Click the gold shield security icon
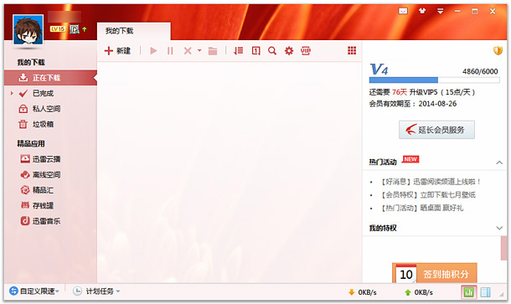 [x=498, y=50]
